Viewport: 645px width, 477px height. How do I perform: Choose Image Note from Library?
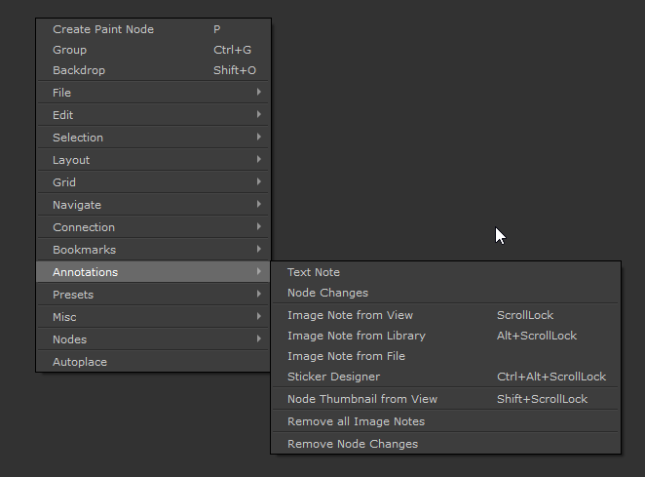[357, 336]
